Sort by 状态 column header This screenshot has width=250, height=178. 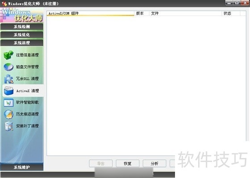point(231,13)
